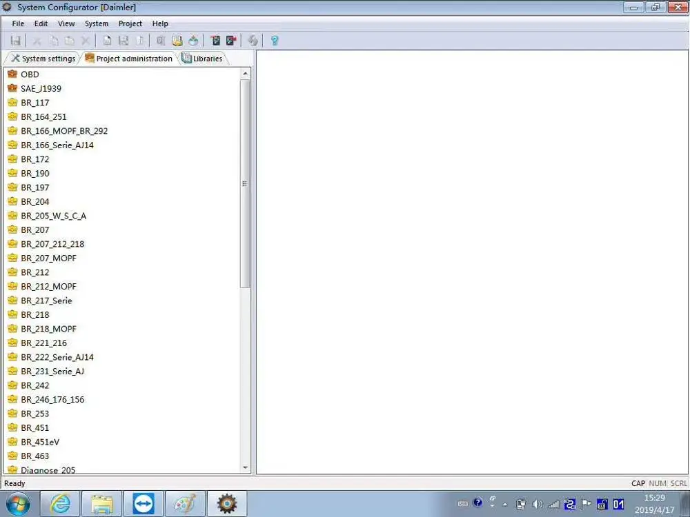Open Internet Explorer from the taskbar
This screenshot has height=517, width=690.
coord(60,504)
